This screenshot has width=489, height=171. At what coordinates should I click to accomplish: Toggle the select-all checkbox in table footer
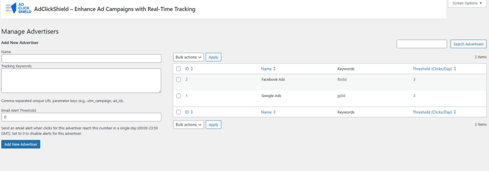(x=178, y=112)
